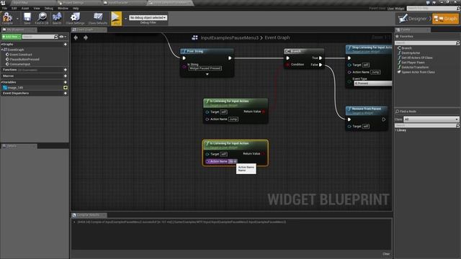
Task: Compile the blueprint with the Compile button
Action: pos(7,18)
